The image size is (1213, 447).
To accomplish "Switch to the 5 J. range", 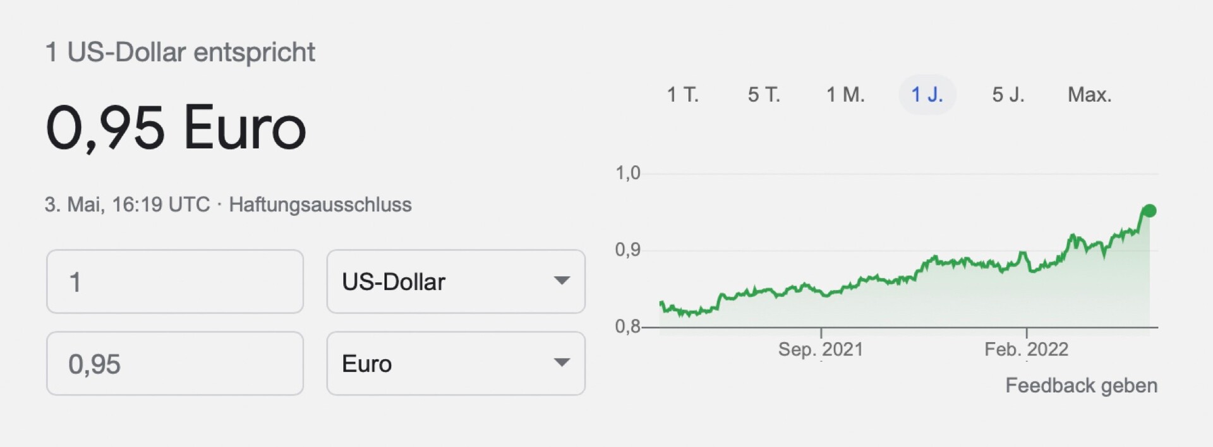I will pyautogui.click(x=1008, y=95).
